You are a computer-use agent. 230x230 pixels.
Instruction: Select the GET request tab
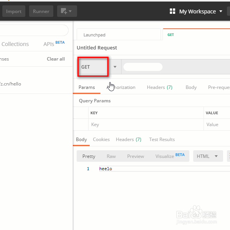(x=196, y=35)
